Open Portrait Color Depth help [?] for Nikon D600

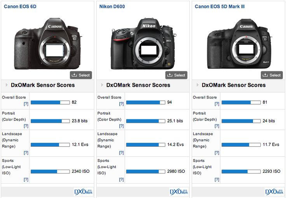coord(122,126)
